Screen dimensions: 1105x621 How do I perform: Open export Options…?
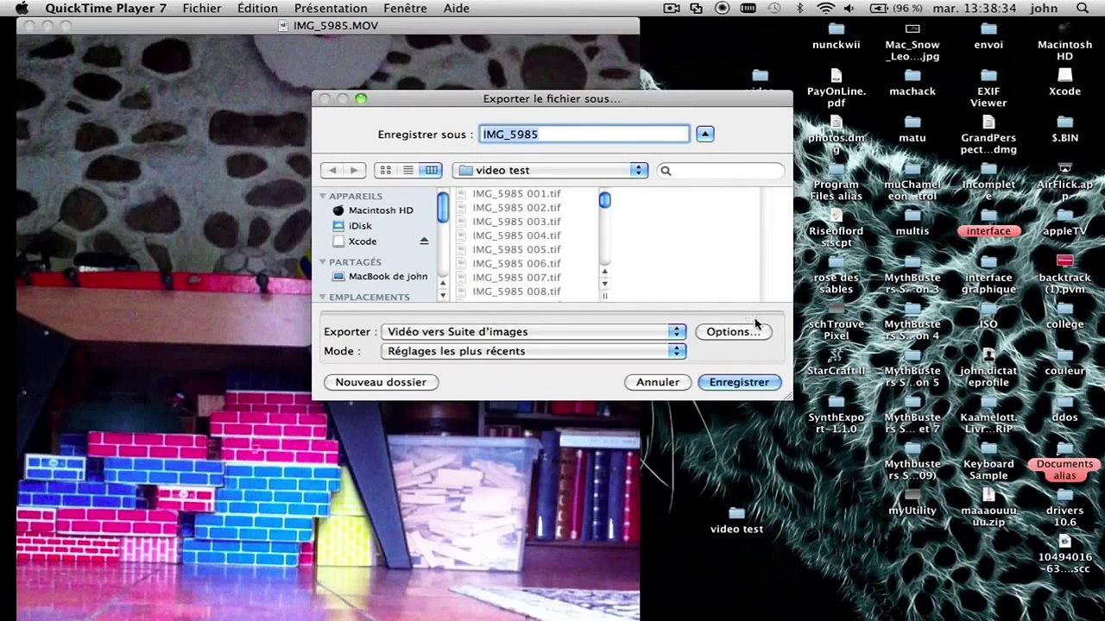click(733, 332)
